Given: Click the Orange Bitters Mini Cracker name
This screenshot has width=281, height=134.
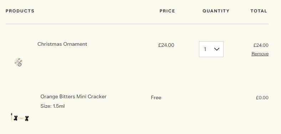Looking at the screenshot, I should [x=73, y=96].
